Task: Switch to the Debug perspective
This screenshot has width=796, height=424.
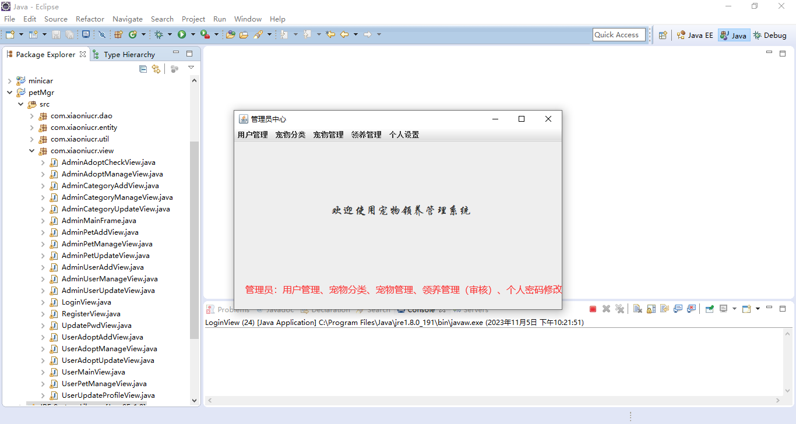Action: tap(770, 35)
